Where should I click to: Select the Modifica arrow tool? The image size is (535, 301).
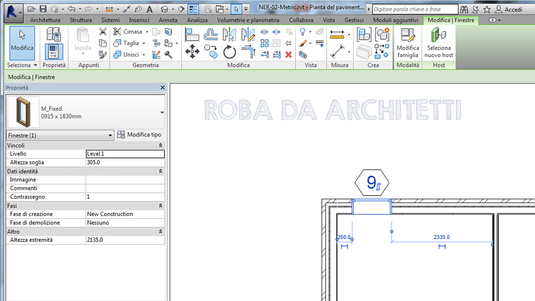[x=22, y=43]
